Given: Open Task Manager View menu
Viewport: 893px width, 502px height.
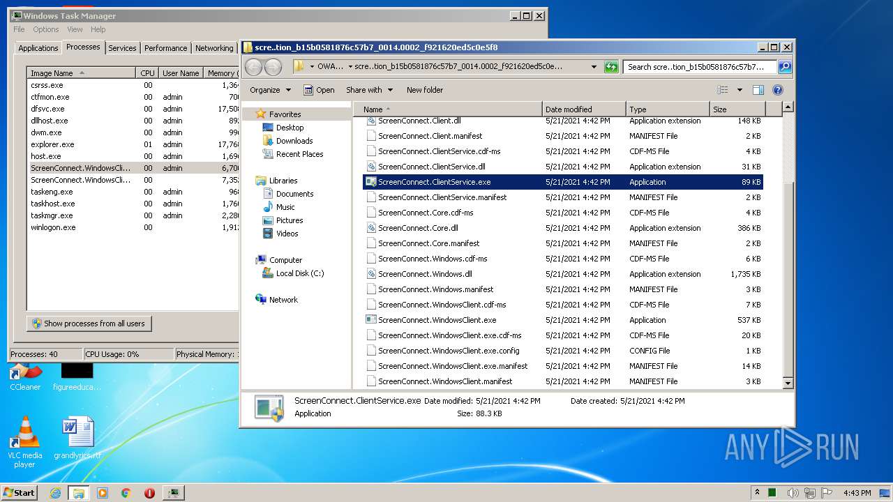Looking at the screenshot, I should 75,29.
